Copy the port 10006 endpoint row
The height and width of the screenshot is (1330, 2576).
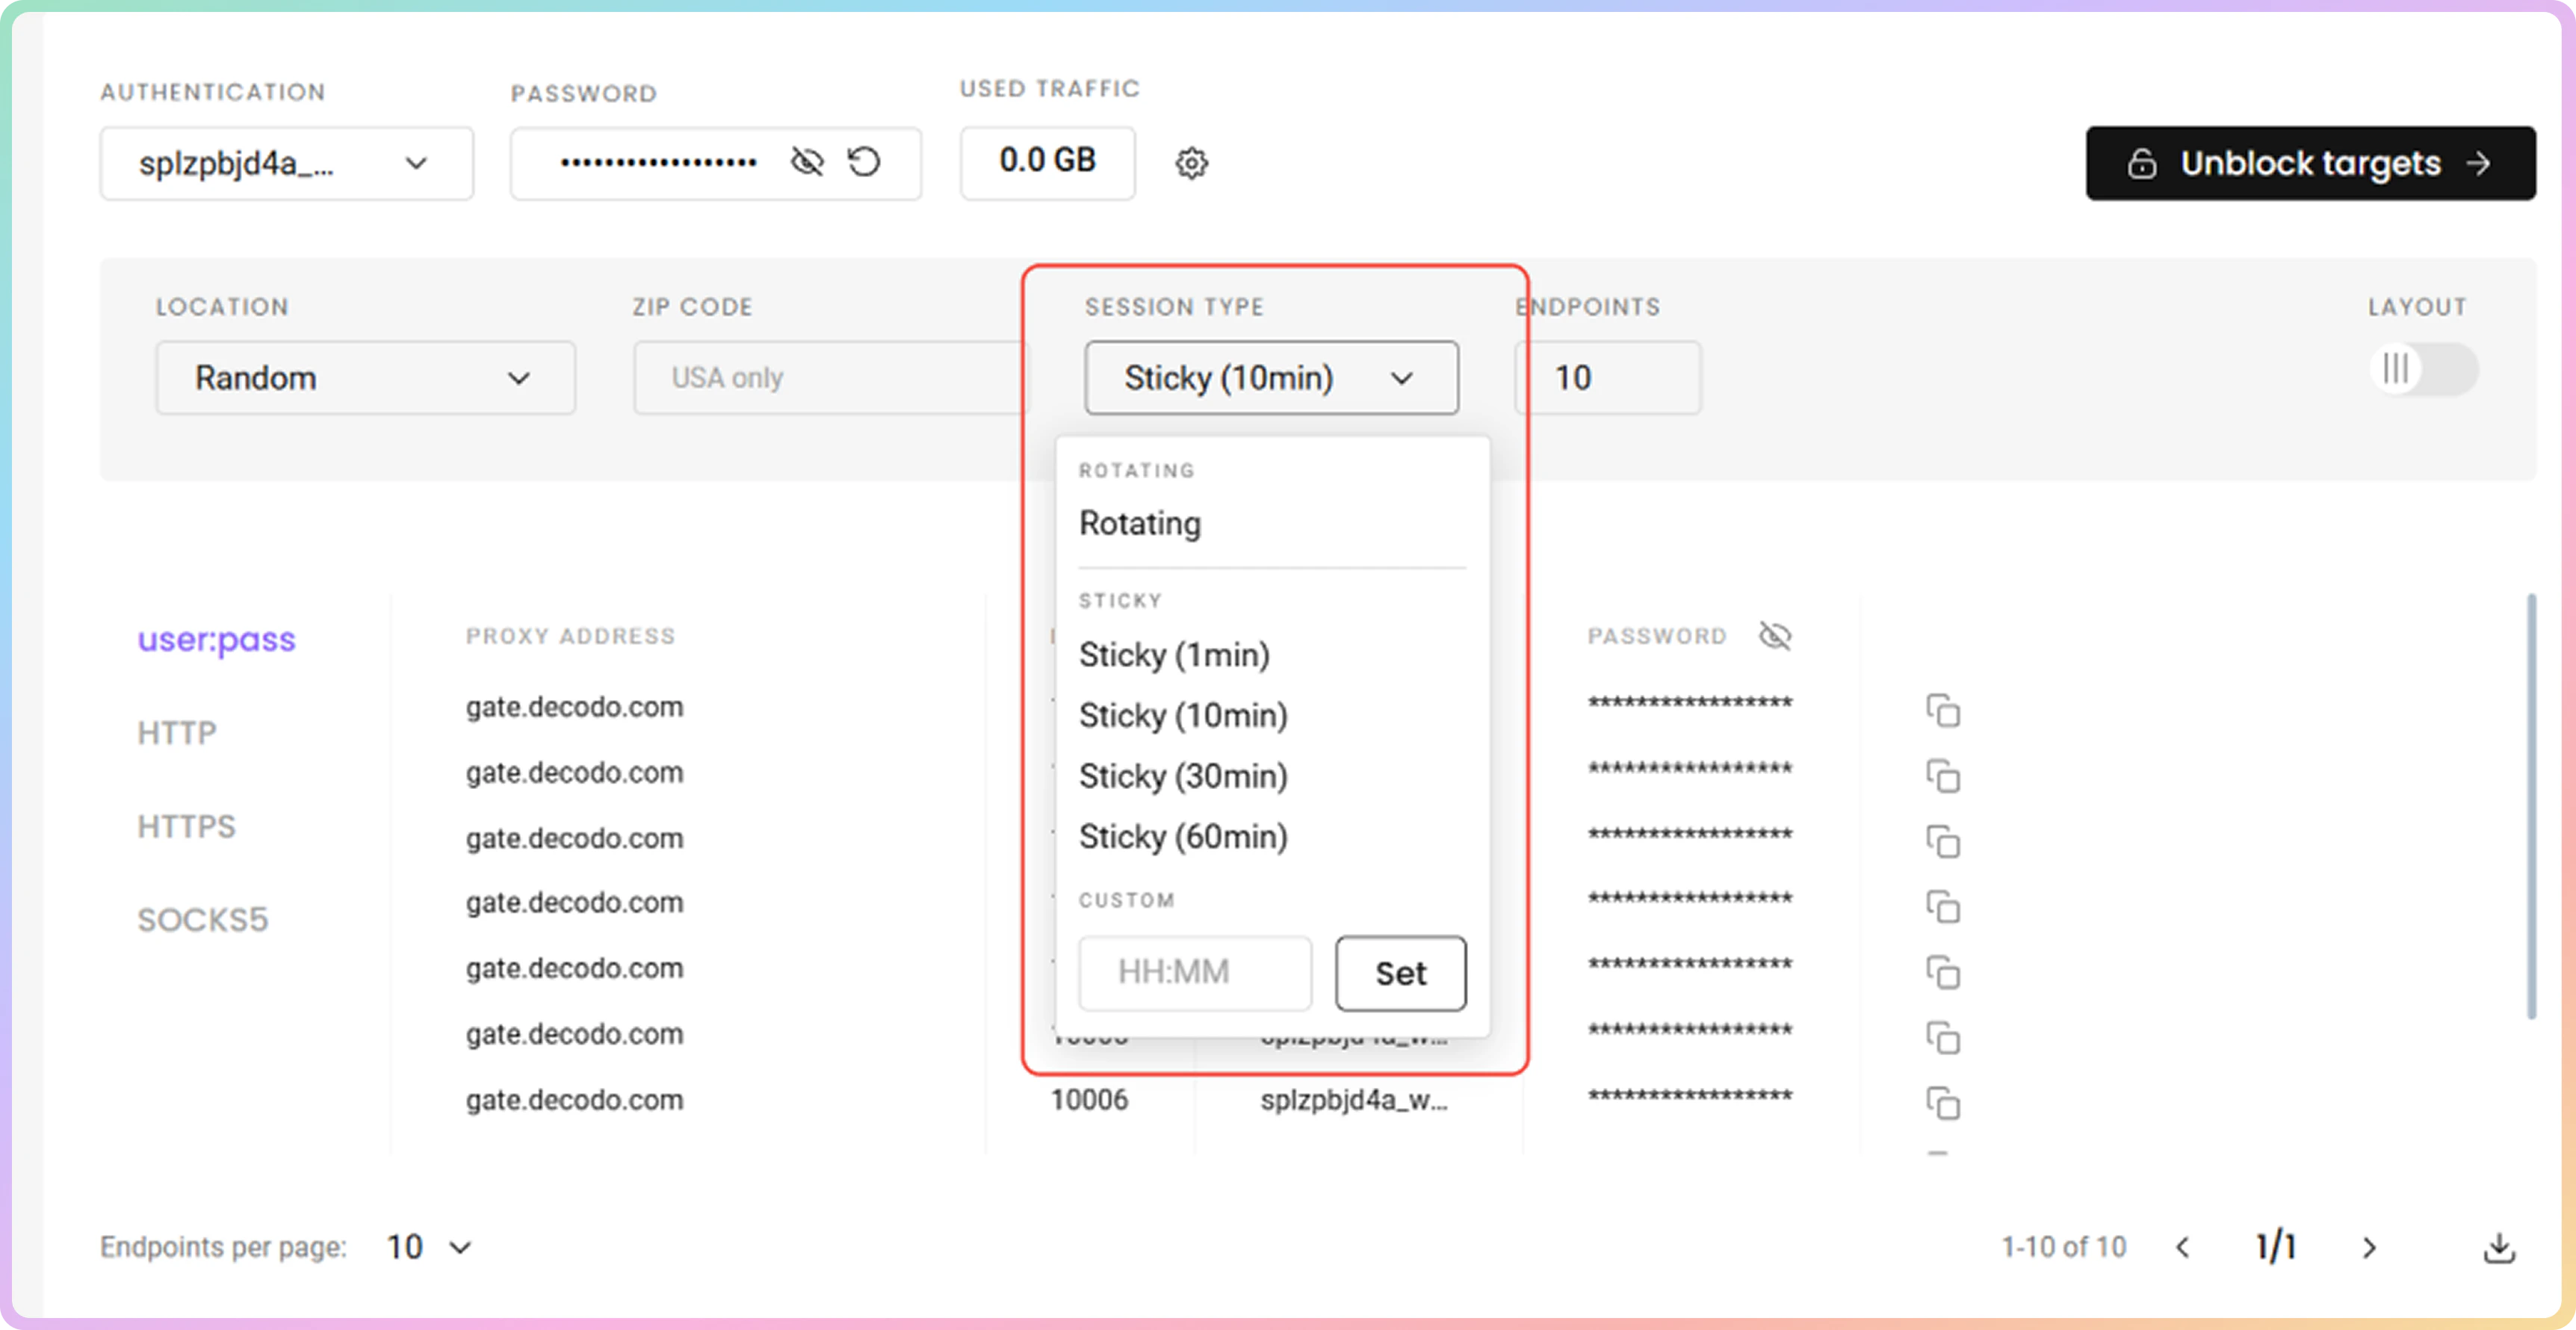[1943, 1104]
